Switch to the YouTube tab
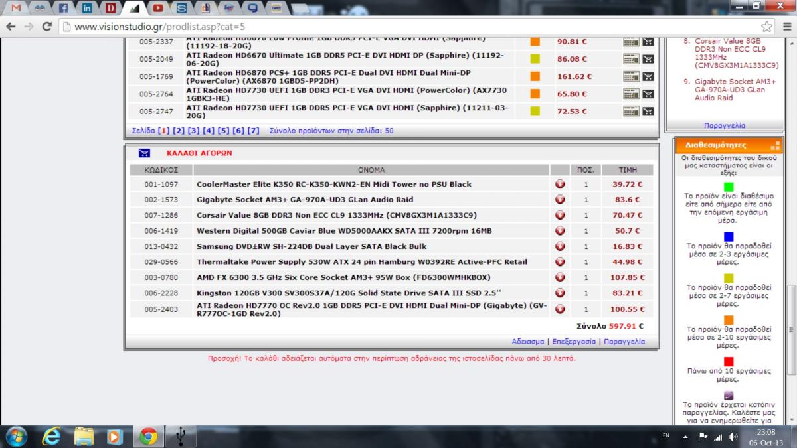Viewport: 797px width, 448px height. (x=158, y=8)
